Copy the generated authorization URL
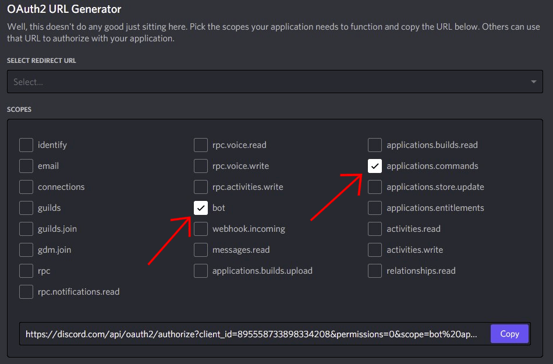Screen dimensions: 553x364 509,334
